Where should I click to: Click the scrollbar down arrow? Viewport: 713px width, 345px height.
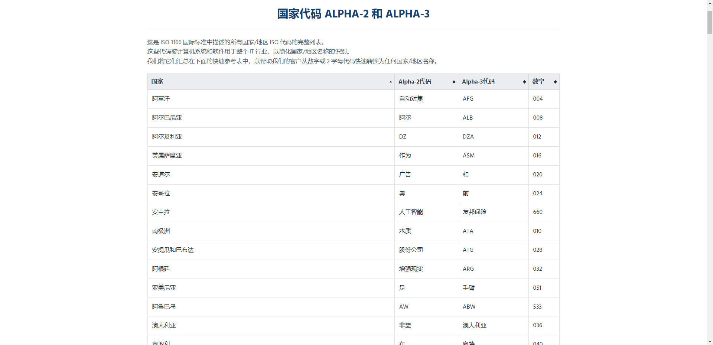pyautogui.click(x=709, y=342)
